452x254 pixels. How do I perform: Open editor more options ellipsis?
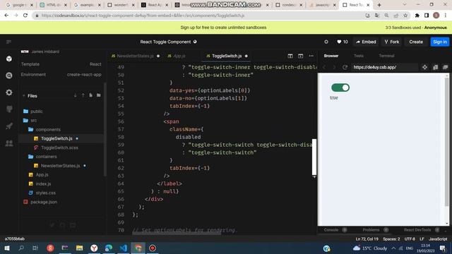pyautogui.click(x=311, y=56)
